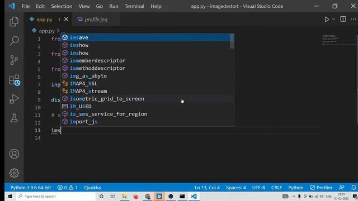Screen dimensions: 358x201
Task: Split the editor to the right
Action: tap(343, 19)
